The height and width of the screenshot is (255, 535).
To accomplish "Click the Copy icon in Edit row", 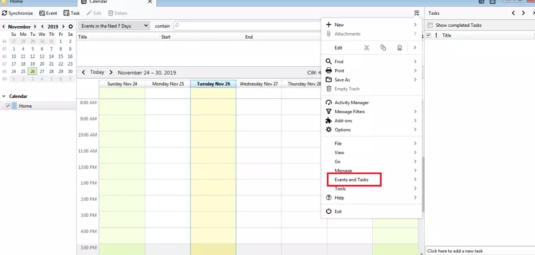I will point(383,48).
